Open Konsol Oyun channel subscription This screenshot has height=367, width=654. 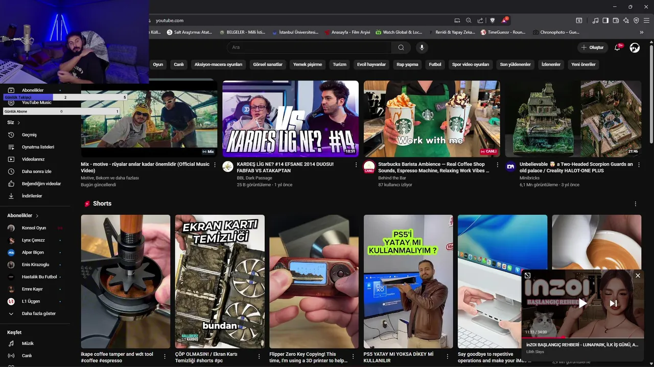pos(35,228)
